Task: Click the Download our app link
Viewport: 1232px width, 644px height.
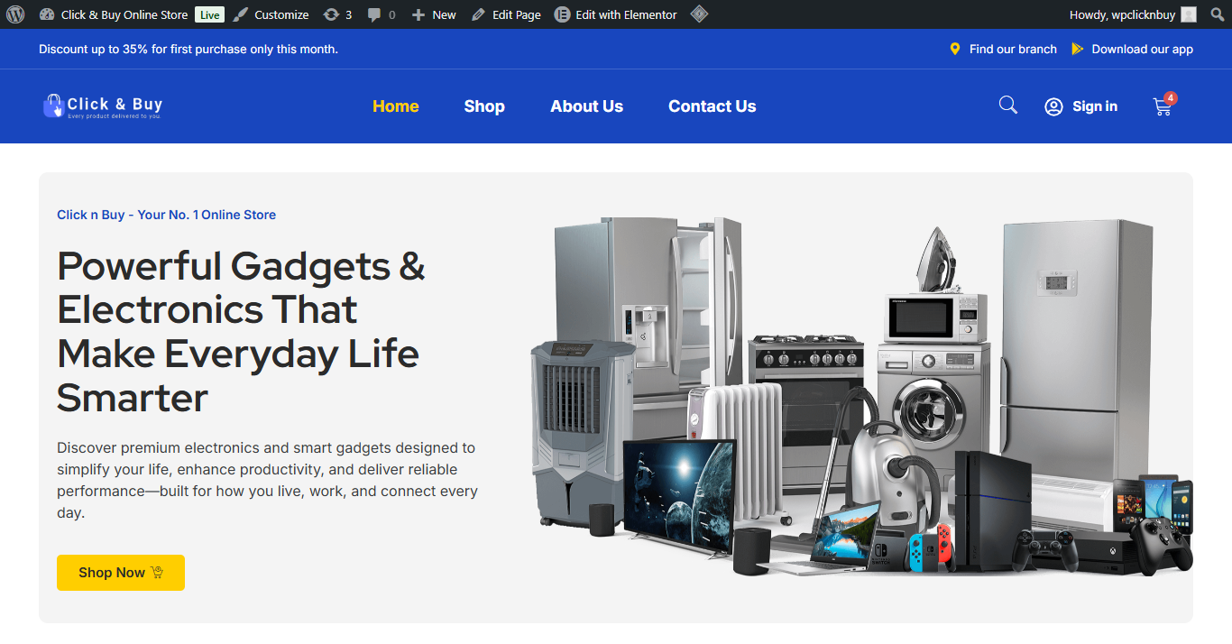Action: point(1143,49)
